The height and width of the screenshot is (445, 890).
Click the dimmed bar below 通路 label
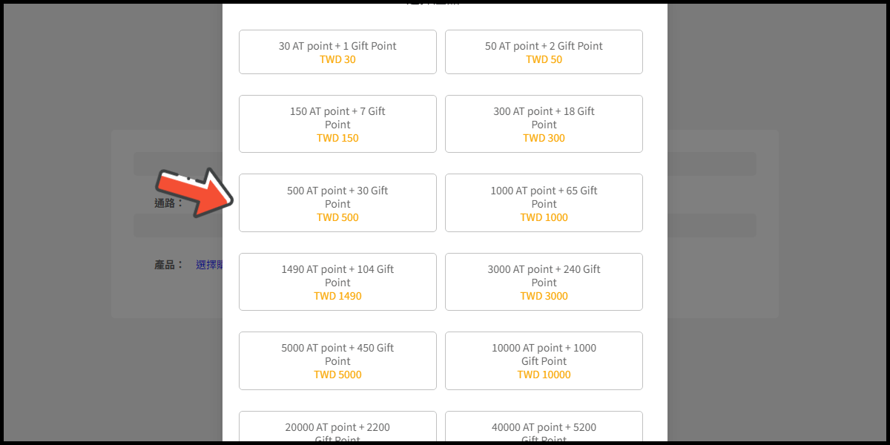(177, 225)
